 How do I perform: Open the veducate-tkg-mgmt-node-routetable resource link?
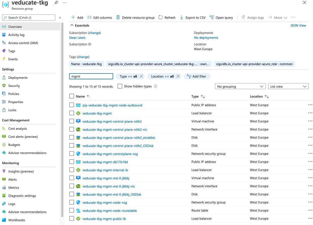(x=110, y=211)
